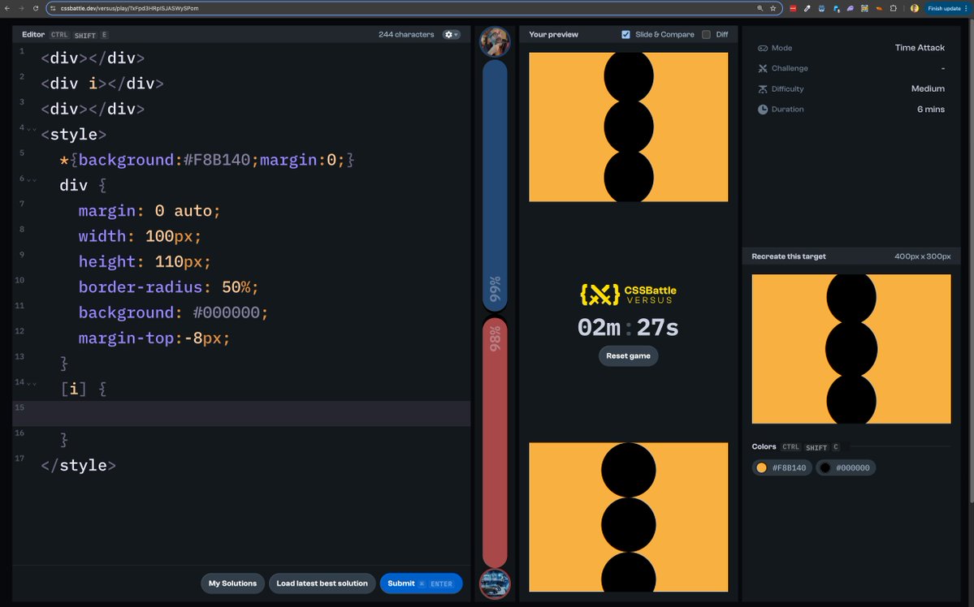The image size is (974, 607).
Task: Open the Chrome profile avatar icon
Action: pyautogui.click(x=915, y=8)
